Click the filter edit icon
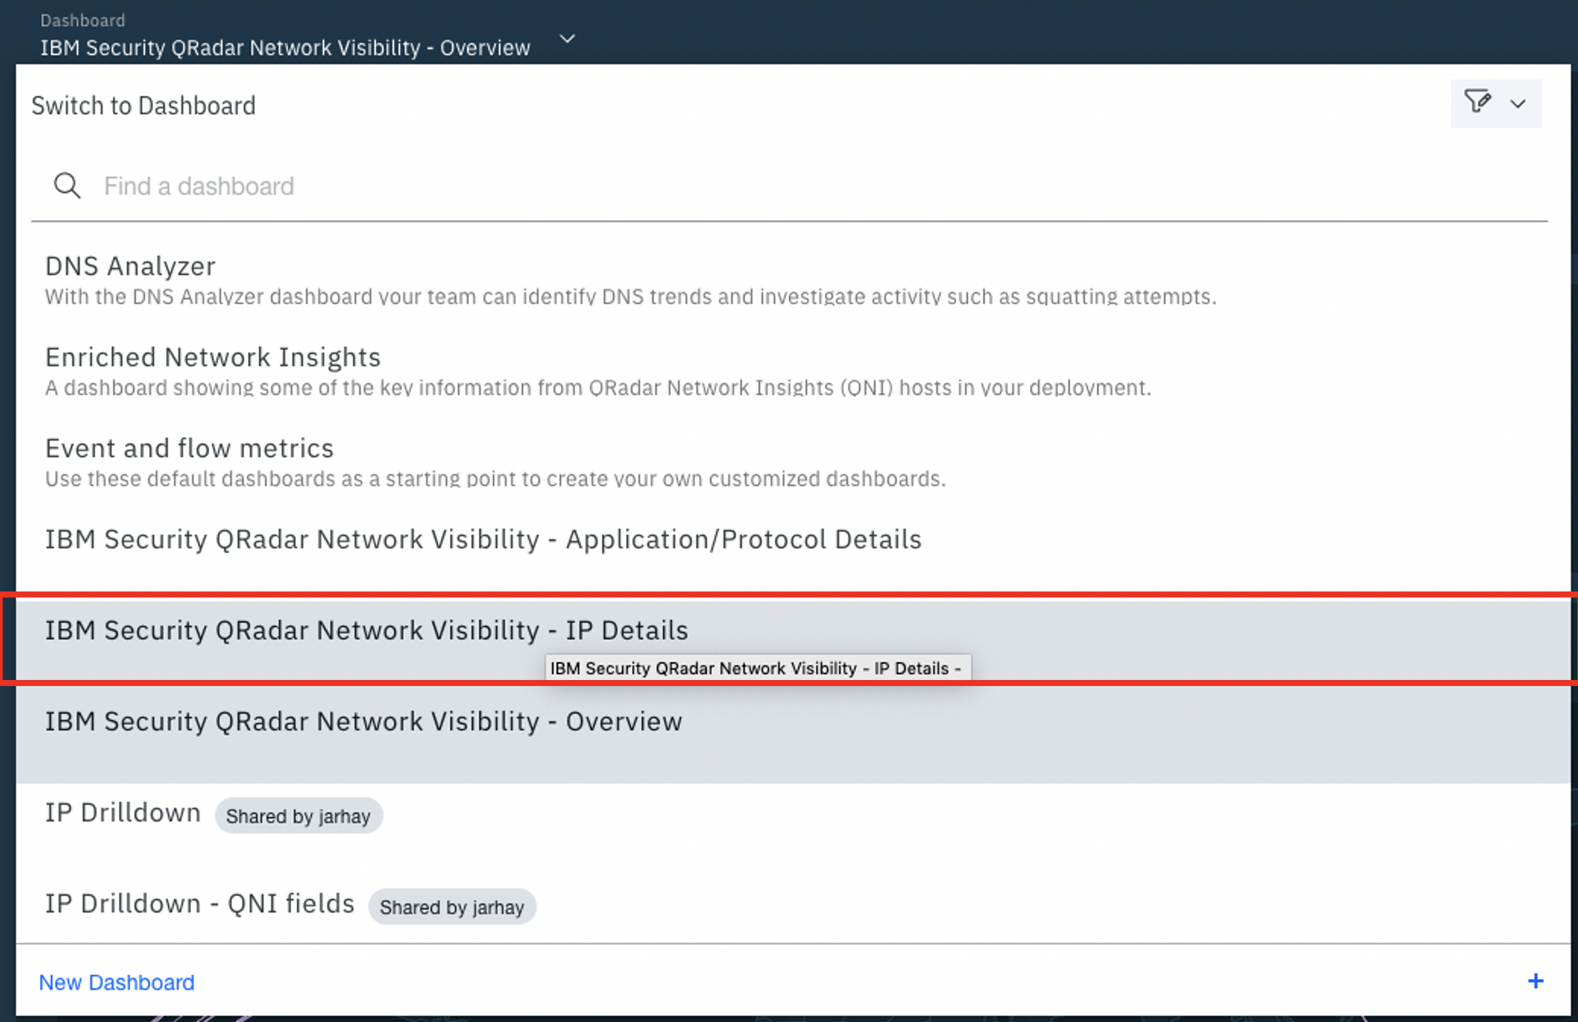 coord(1477,102)
